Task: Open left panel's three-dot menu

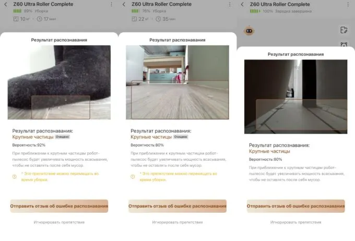Action: pos(111,4)
